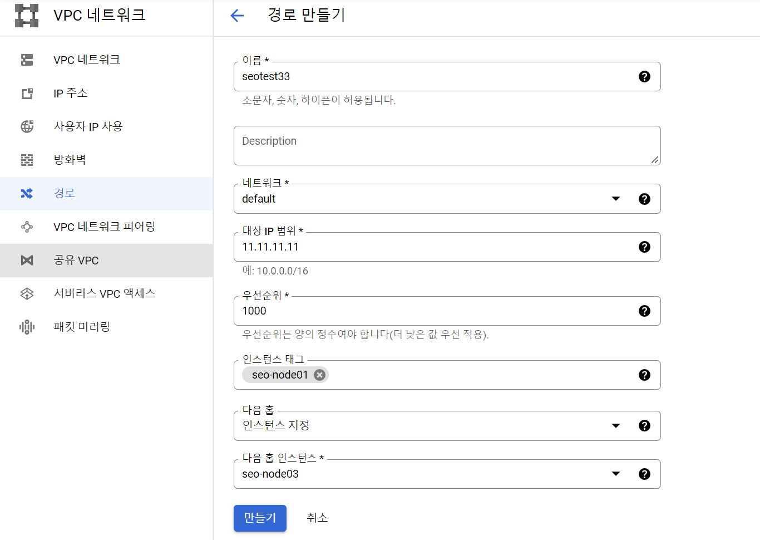The image size is (760, 540).
Task: Click the IP 주소 sidebar icon
Action: (x=27, y=94)
